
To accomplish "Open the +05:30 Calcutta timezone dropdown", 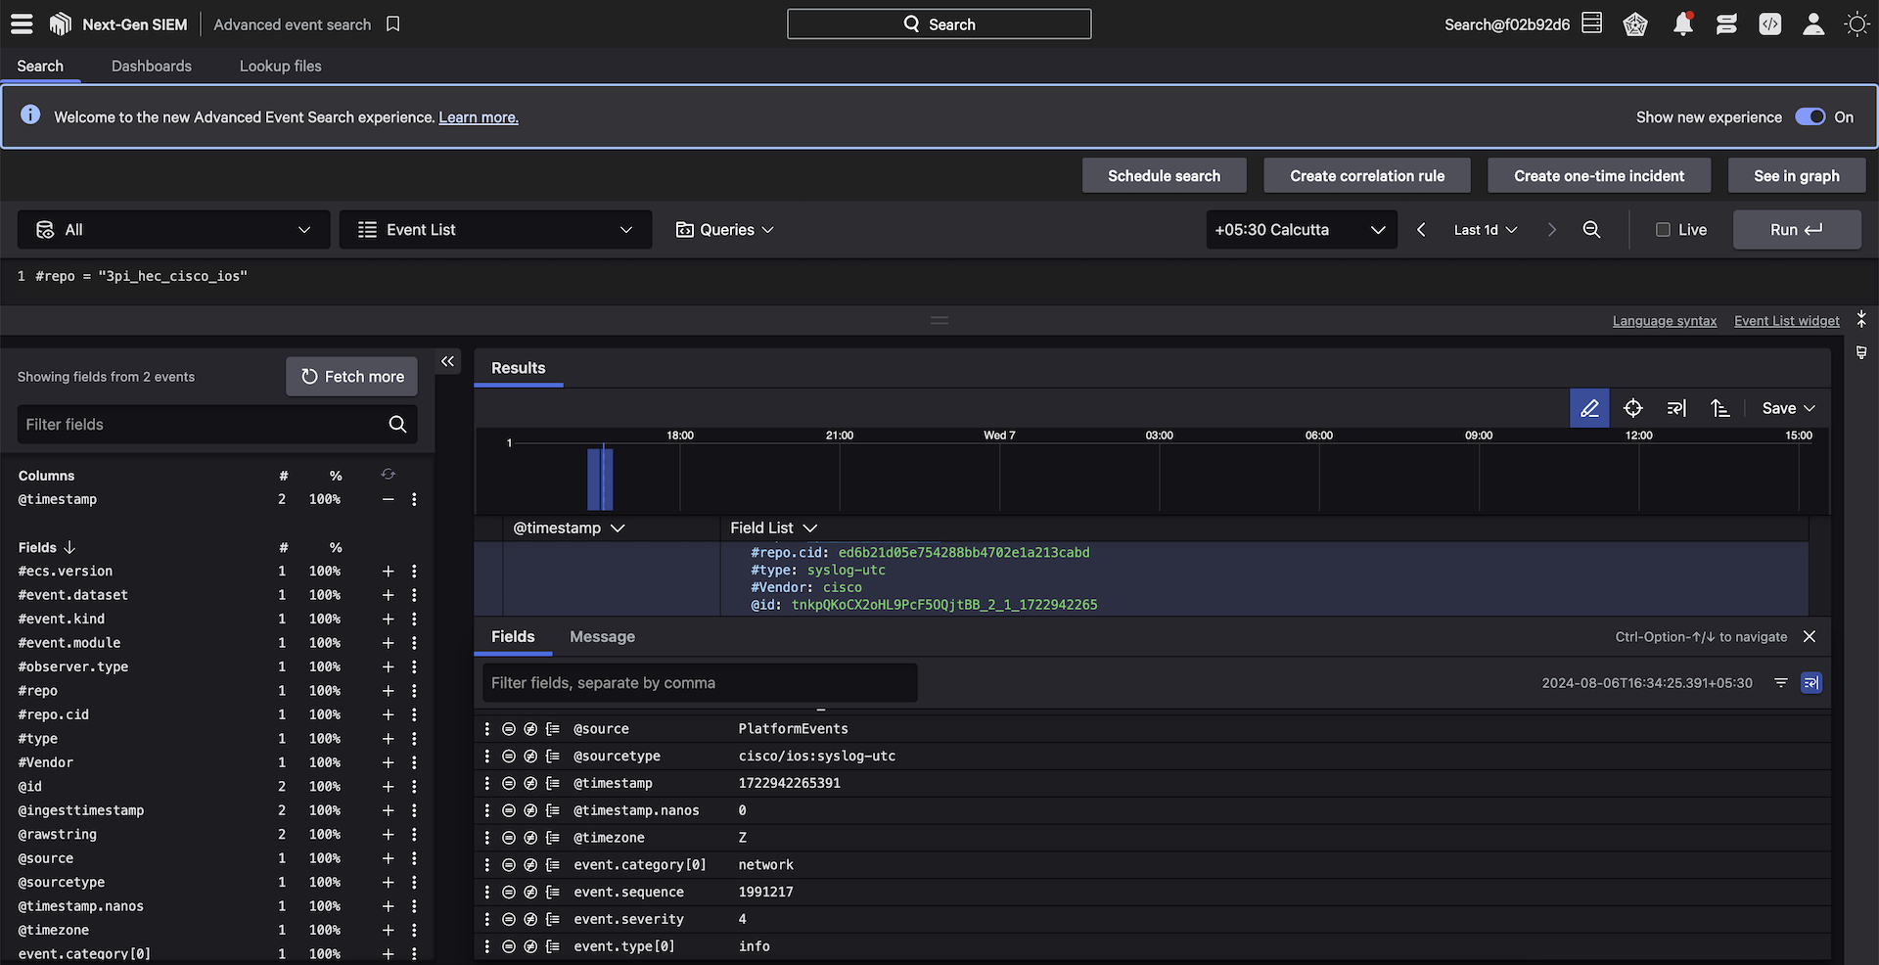I will 1301,230.
